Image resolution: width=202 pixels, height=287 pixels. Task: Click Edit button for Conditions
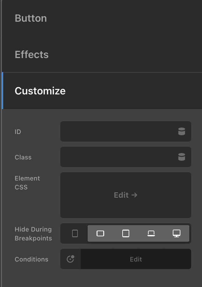pos(136,259)
